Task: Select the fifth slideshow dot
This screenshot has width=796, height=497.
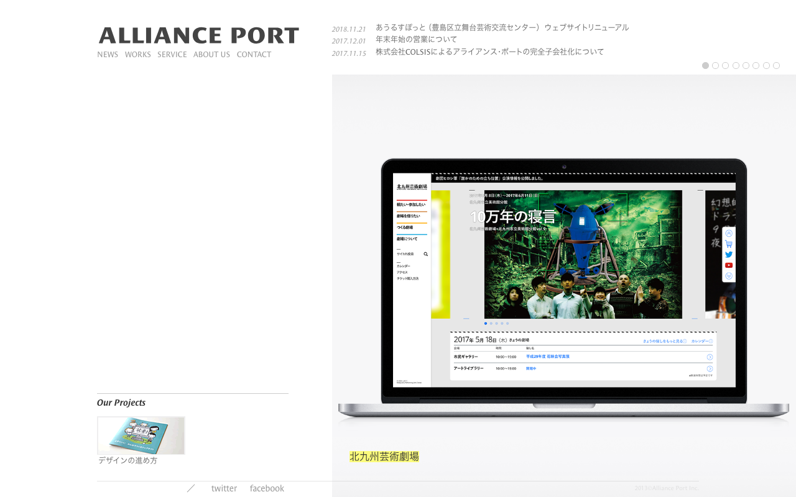Action: tap(746, 65)
